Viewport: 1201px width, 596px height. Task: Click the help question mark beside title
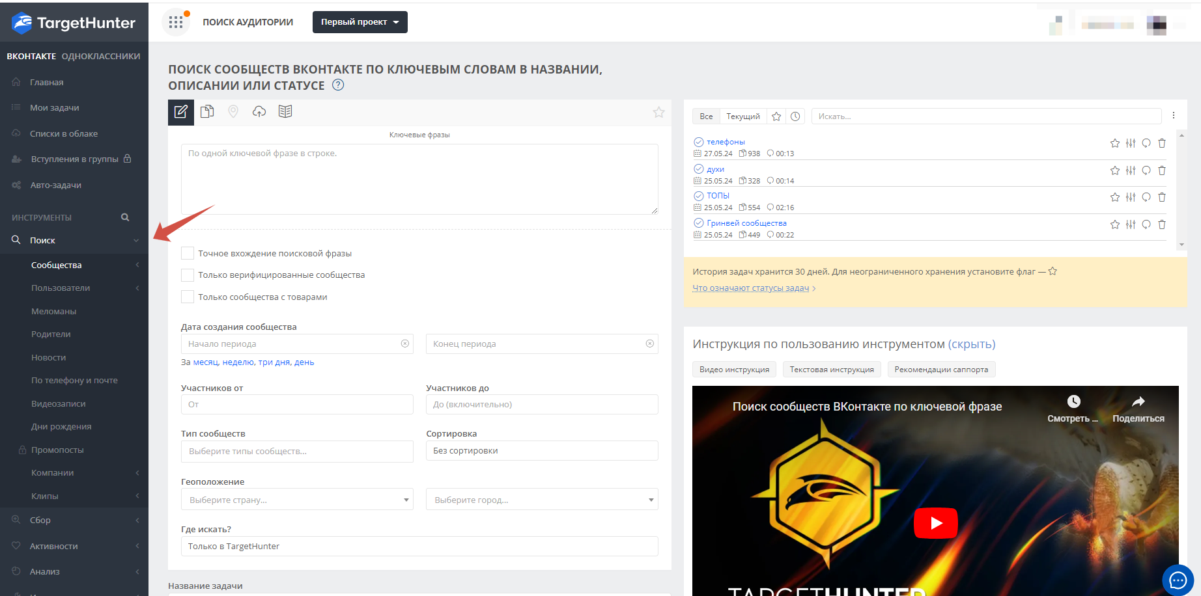[338, 85]
